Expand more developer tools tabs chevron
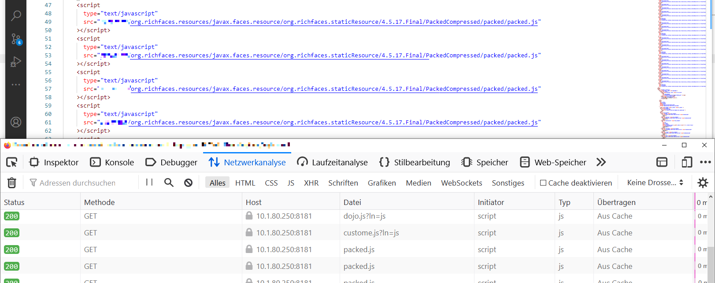 coord(601,162)
